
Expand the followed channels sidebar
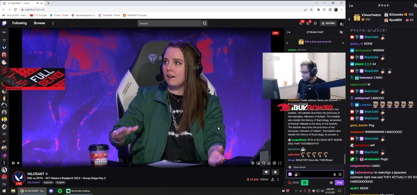(4, 32)
